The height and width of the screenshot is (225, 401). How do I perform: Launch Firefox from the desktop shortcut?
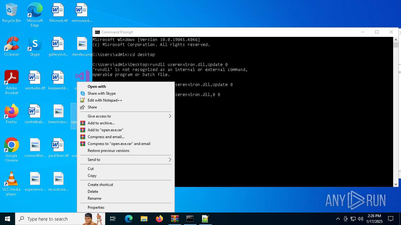12,114
